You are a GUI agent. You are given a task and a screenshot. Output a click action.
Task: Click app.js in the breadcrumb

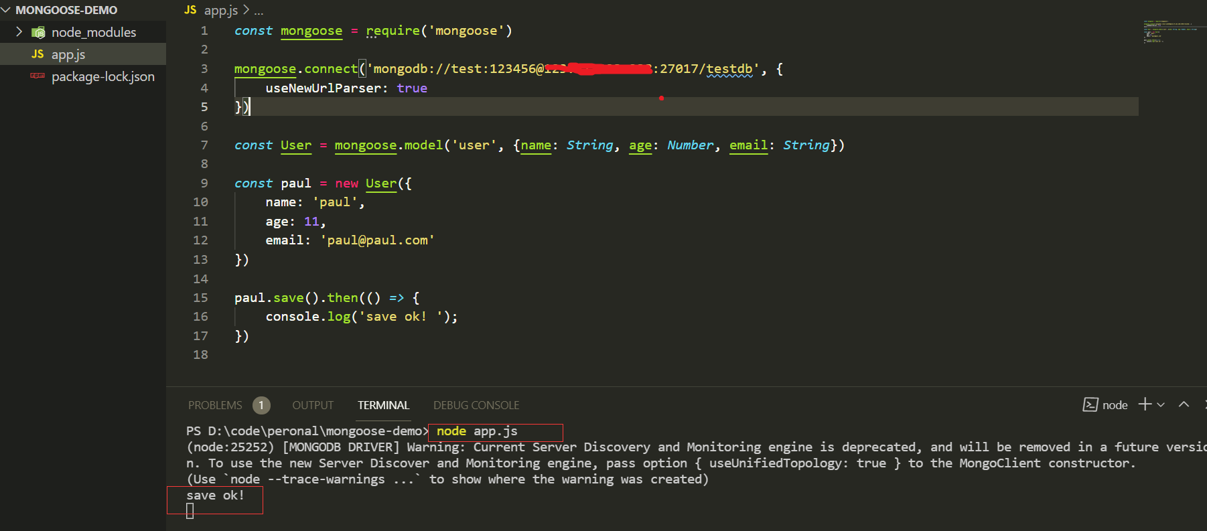(221, 10)
